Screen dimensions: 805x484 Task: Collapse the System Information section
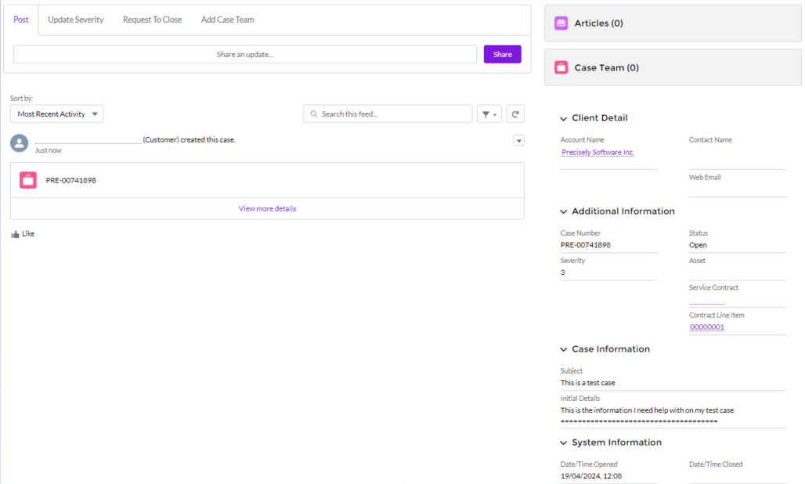[x=564, y=442]
